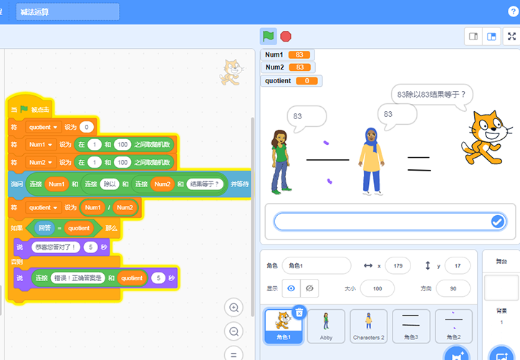
Task: Open quotient variable dropdown in first set block
Action: (x=42, y=127)
